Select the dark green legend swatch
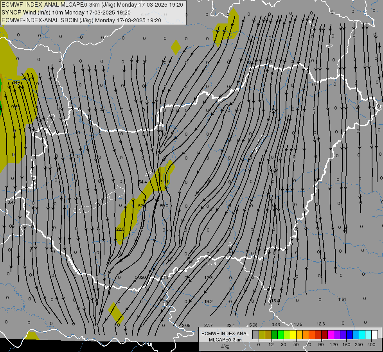This screenshot has width=383, height=352. 275,334
